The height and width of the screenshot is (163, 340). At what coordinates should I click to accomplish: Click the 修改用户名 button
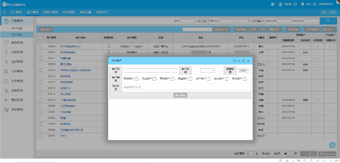click(221, 30)
